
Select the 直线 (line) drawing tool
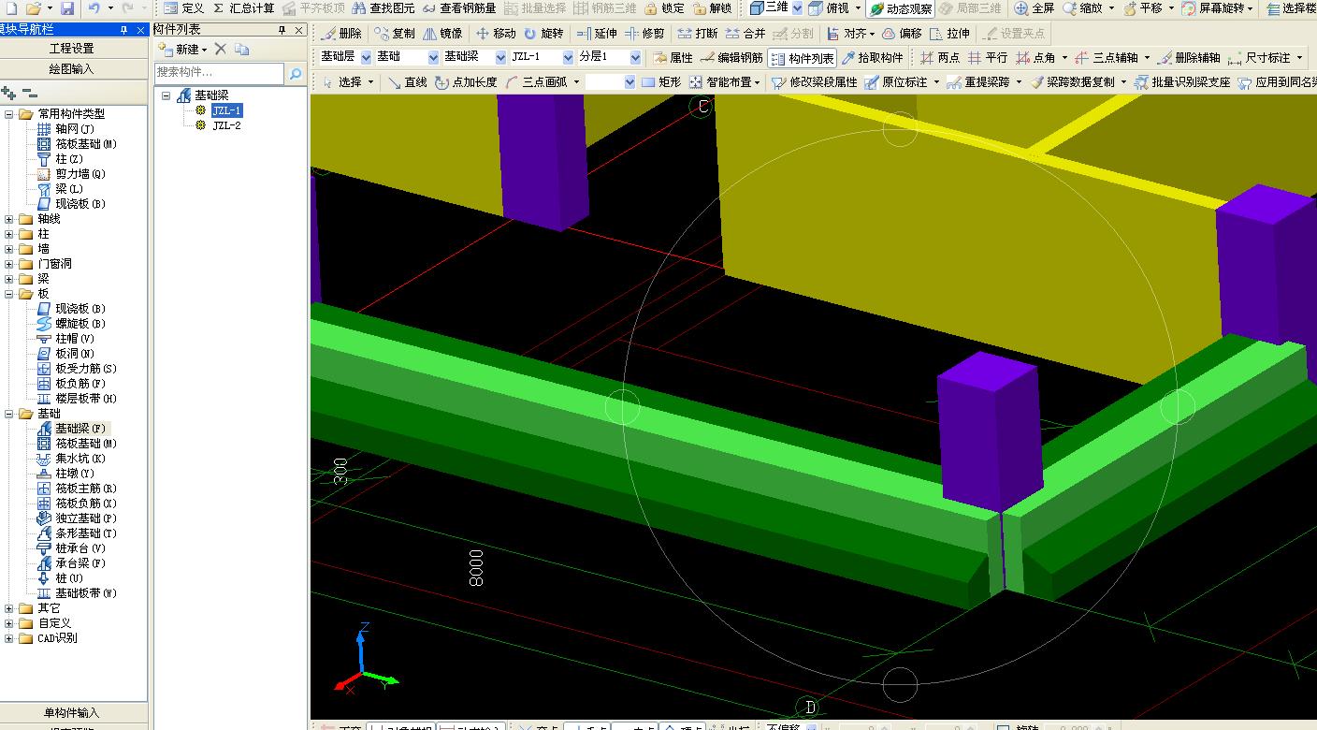coord(407,82)
